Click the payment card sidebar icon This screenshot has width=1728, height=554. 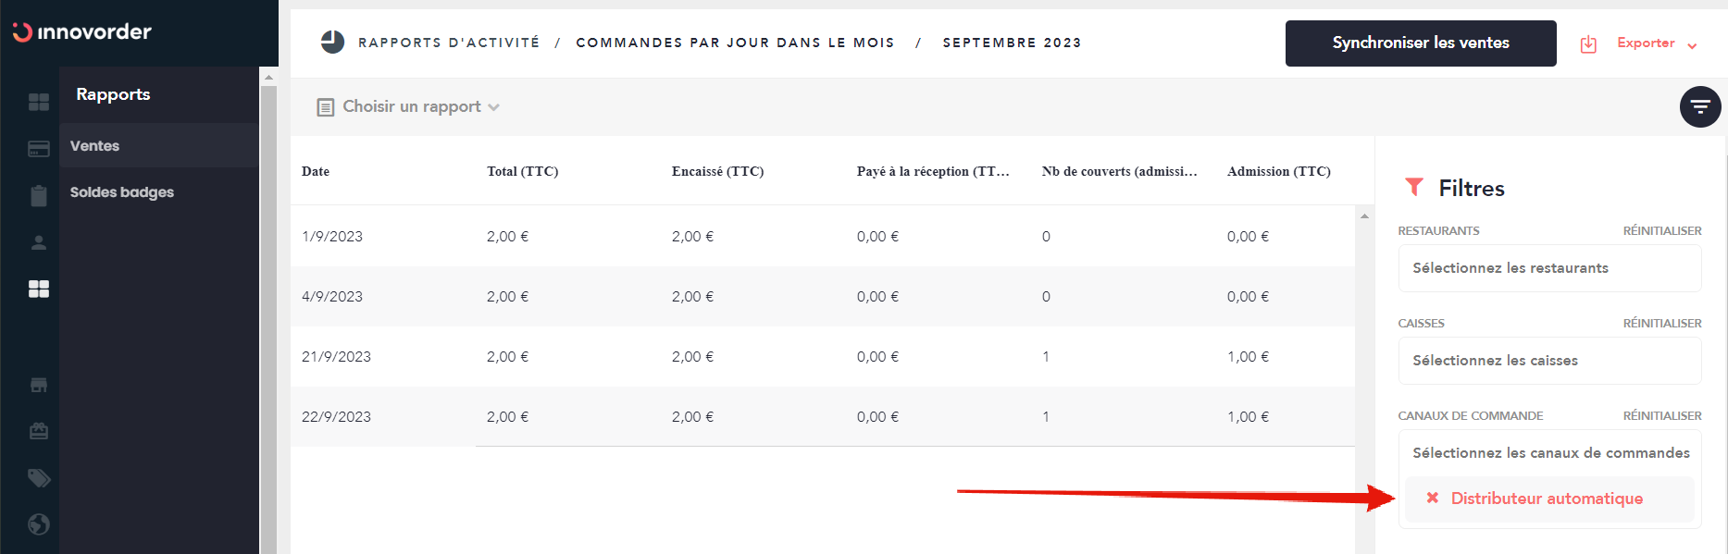tap(39, 149)
